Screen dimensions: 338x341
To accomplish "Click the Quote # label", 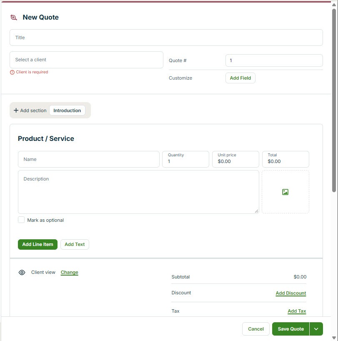I will click(x=178, y=60).
